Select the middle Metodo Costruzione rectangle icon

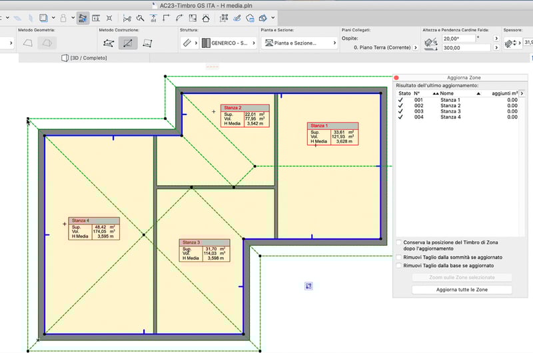click(x=128, y=43)
